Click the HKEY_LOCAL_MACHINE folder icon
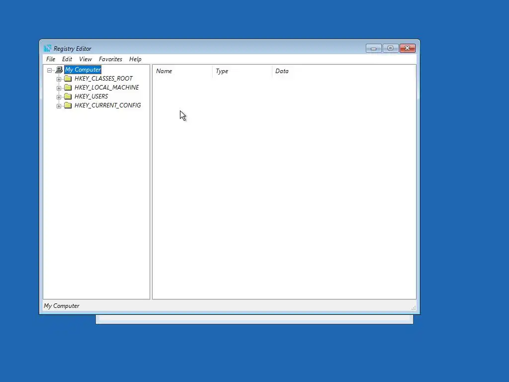 pos(68,88)
